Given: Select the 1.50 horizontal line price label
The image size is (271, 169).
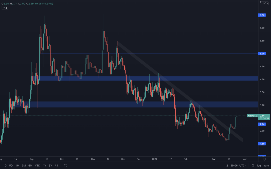Looking at the screenshot, I should (x=262, y=144).
